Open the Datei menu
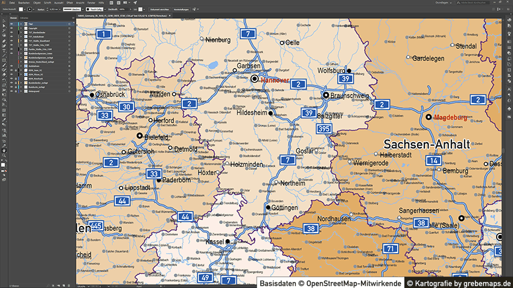Screen dimensions: 513x288 [12, 3]
